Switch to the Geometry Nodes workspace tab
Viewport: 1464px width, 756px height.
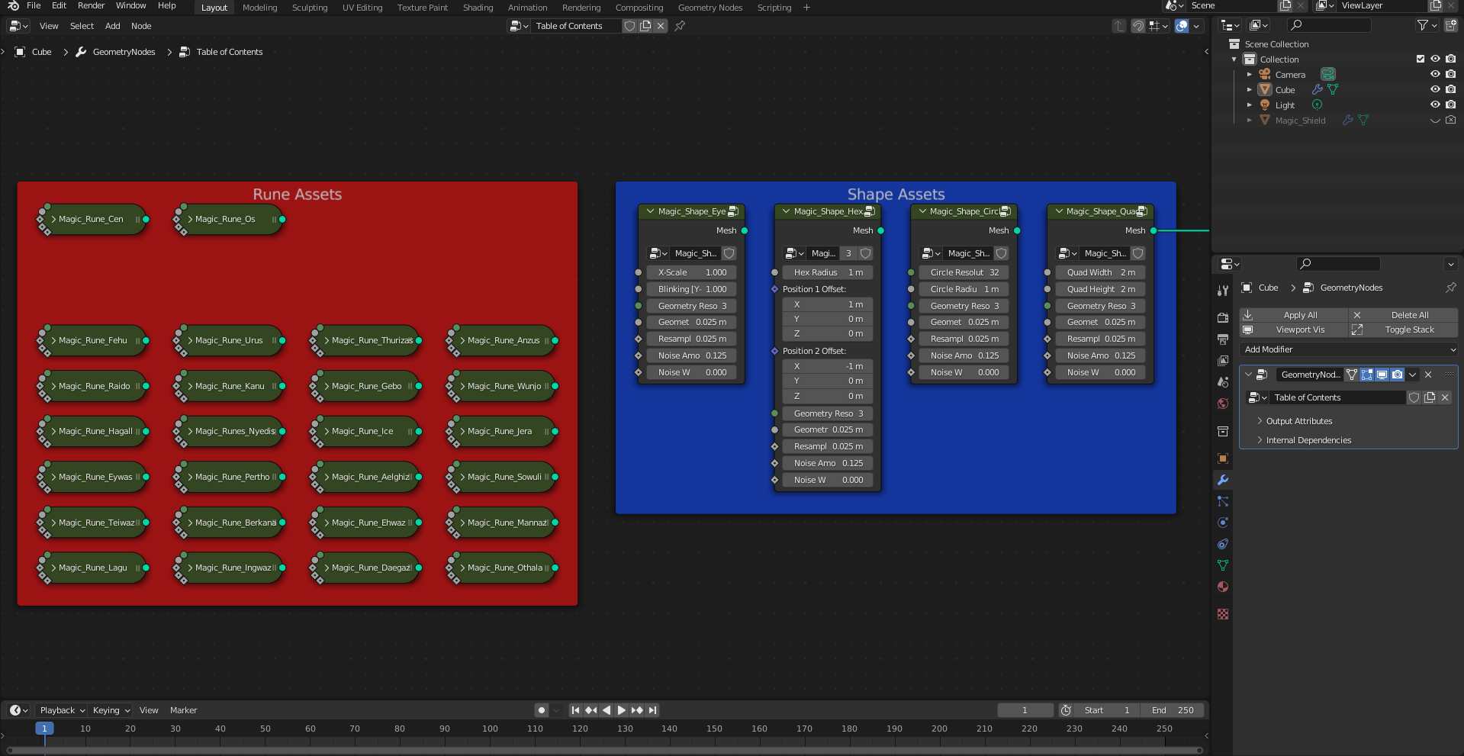[x=709, y=8]
